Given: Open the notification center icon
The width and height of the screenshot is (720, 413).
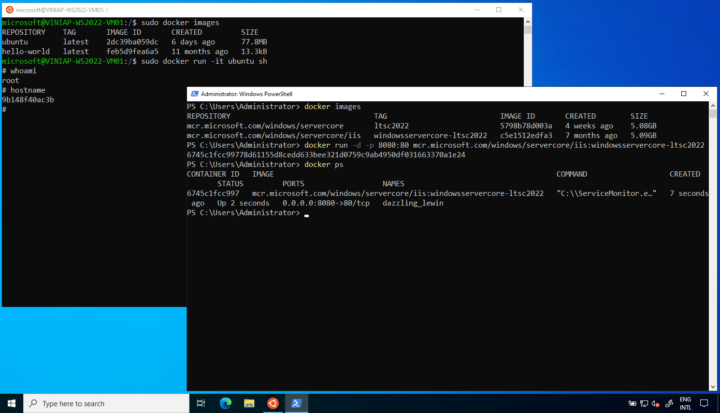Looking at the screenshot, I should click(x=704, y=403).
